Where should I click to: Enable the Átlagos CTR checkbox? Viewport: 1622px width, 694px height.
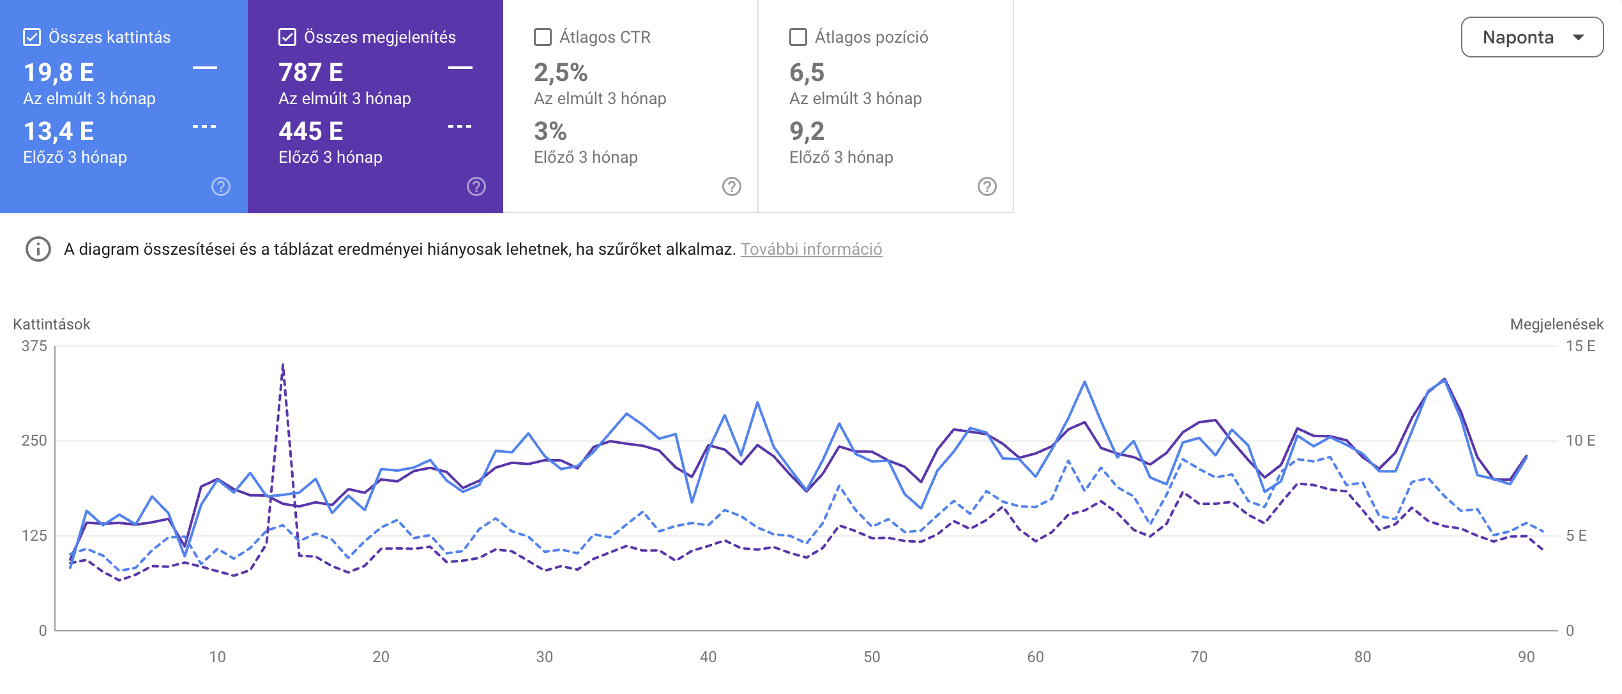click(542, 38)
